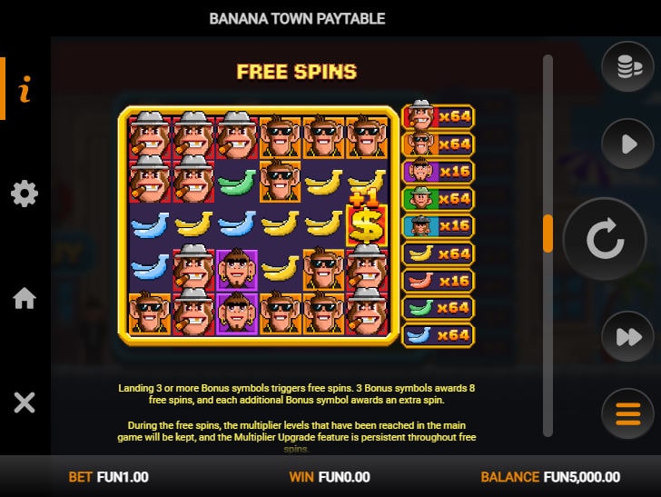Image resolution: width=661 pixels, height=497 pixels.
Task: Select the blue banana x64 multiplier
Action: [439, 335]
